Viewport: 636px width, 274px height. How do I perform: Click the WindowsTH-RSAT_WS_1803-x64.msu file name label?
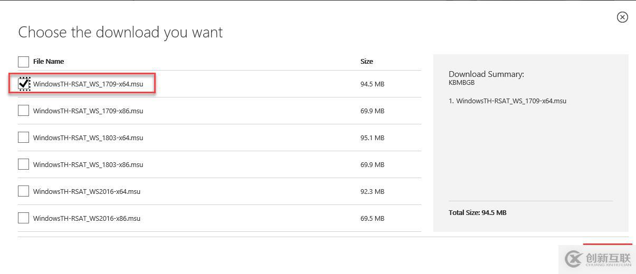click(88, 138)
